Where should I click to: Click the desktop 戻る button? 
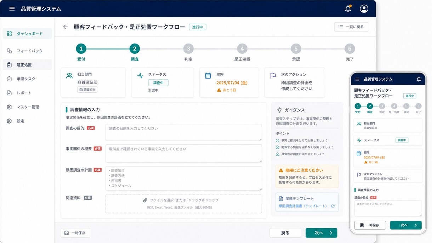285,233
